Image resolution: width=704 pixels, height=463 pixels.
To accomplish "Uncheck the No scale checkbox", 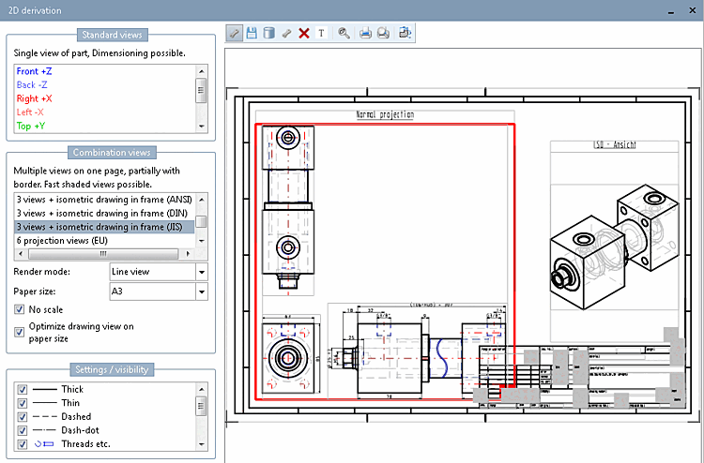I will point(20,309).
